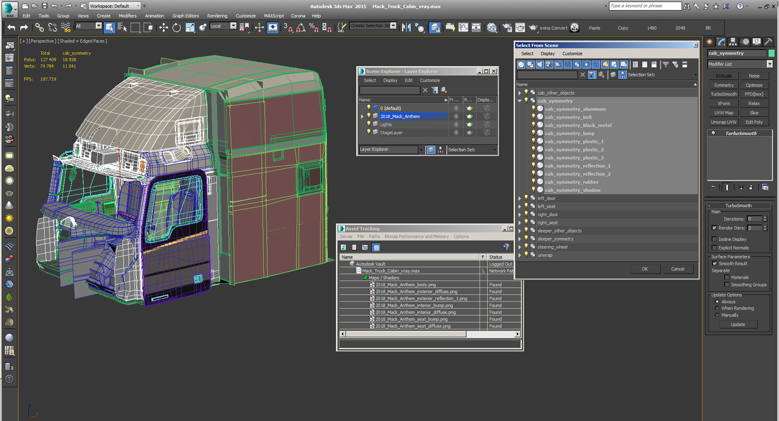The width and height of the screenshot is (779, 421).
Task: Expand the cab_other_objects tree node
Action: (x=520, y=93)
